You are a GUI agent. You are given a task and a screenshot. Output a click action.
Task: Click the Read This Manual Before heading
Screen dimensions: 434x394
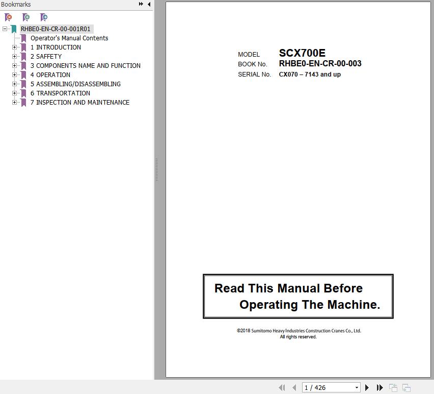(288, 288)
